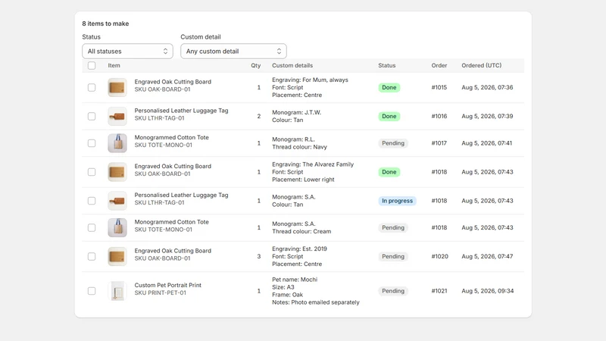Click 'Aug 5, 2026, 09:34' date
The image size is (606, 341).
[x=487, y=291]
